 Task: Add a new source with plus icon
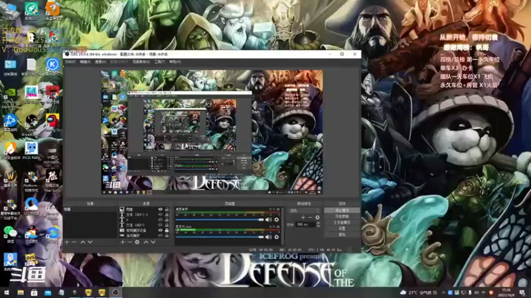123,242
